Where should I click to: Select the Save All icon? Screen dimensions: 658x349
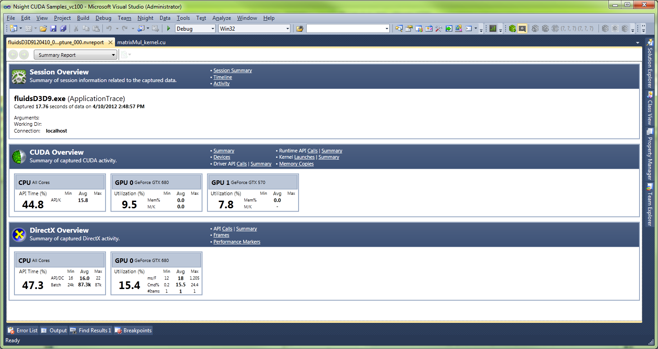[64, 28]
